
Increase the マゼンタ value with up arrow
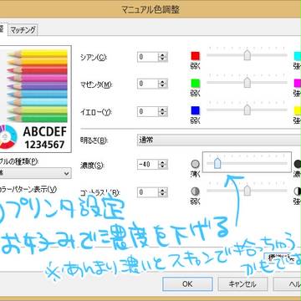pyautogui.click(x=163, y=81)
